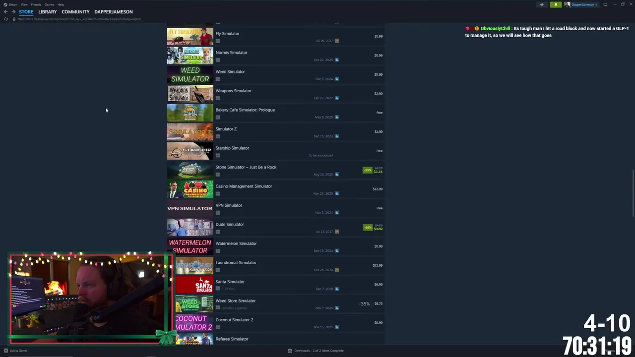This screenshot has height=357, width=635.
Task: Open Bakery Cafe Simulator: Prologue listing
Action: pyautogui.click(x=275, y=113)
